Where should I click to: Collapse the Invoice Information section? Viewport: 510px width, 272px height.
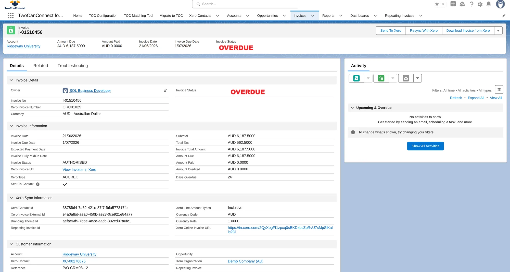point(11,126)
